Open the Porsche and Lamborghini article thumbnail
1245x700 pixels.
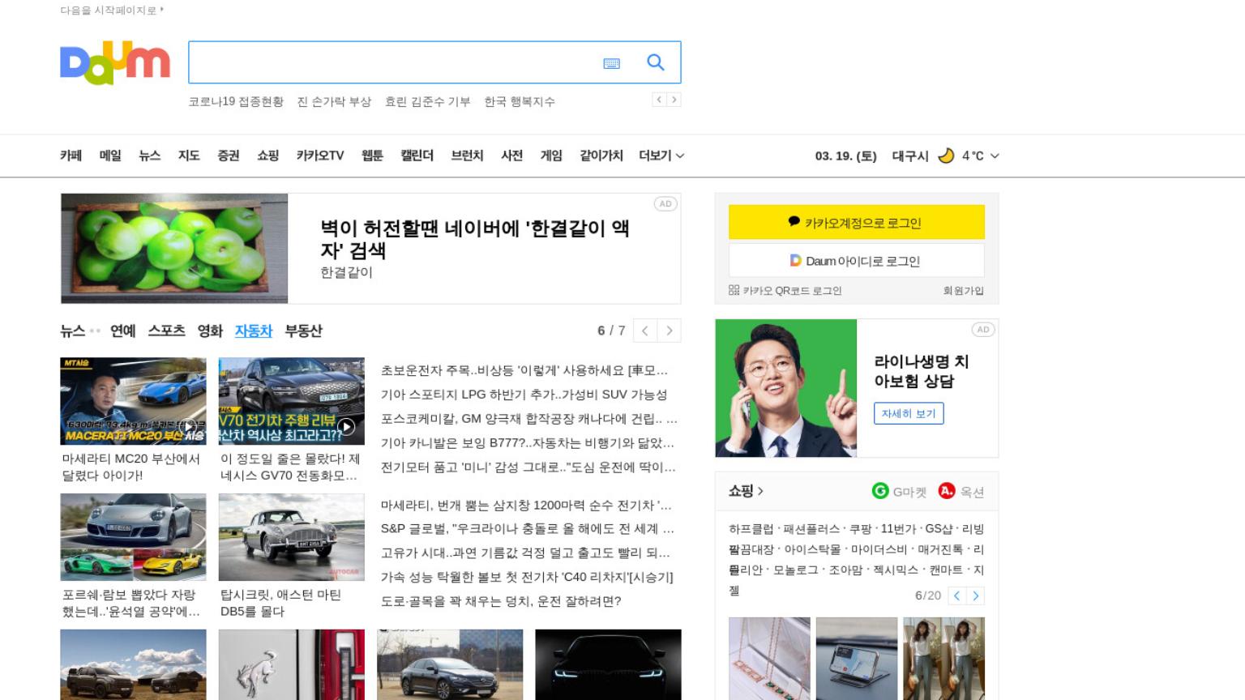(133, 537)
